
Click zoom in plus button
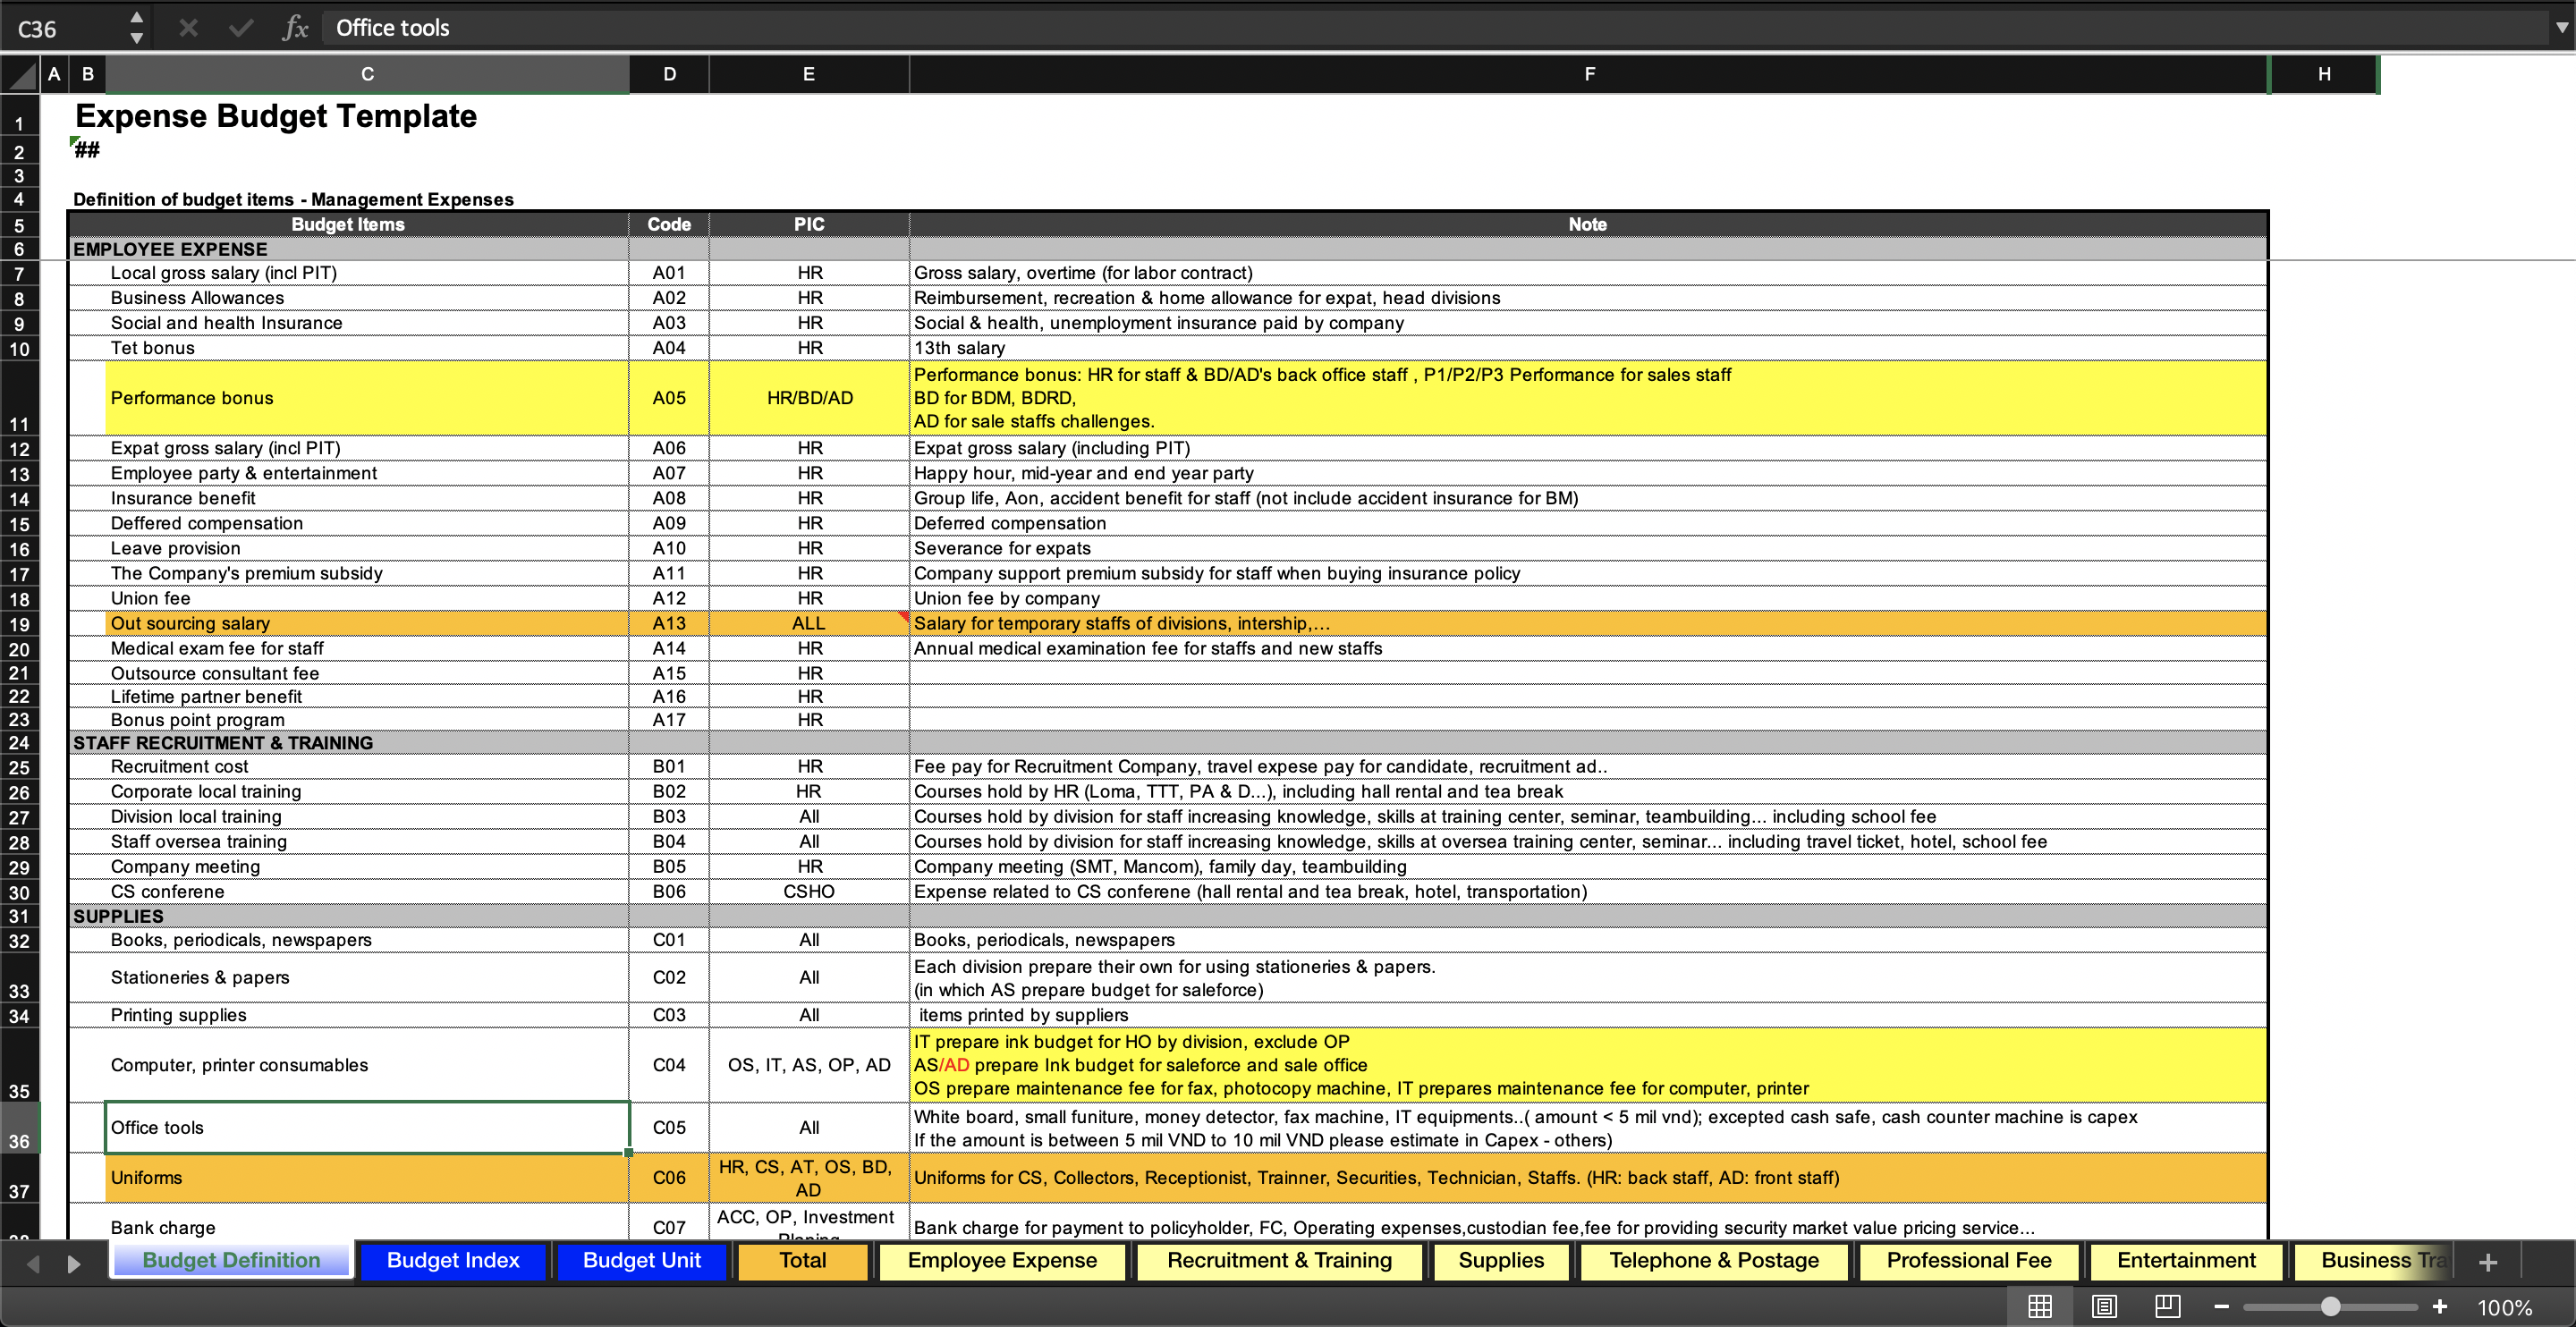pos(2439,1307)
